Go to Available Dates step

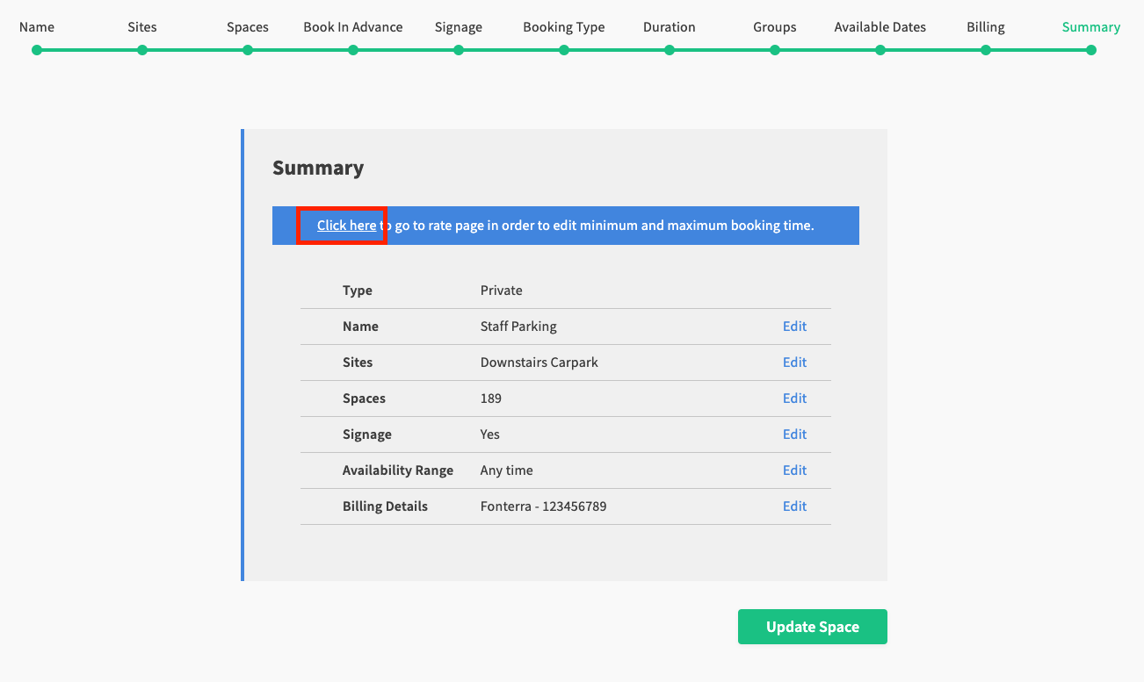click(880, 27)
